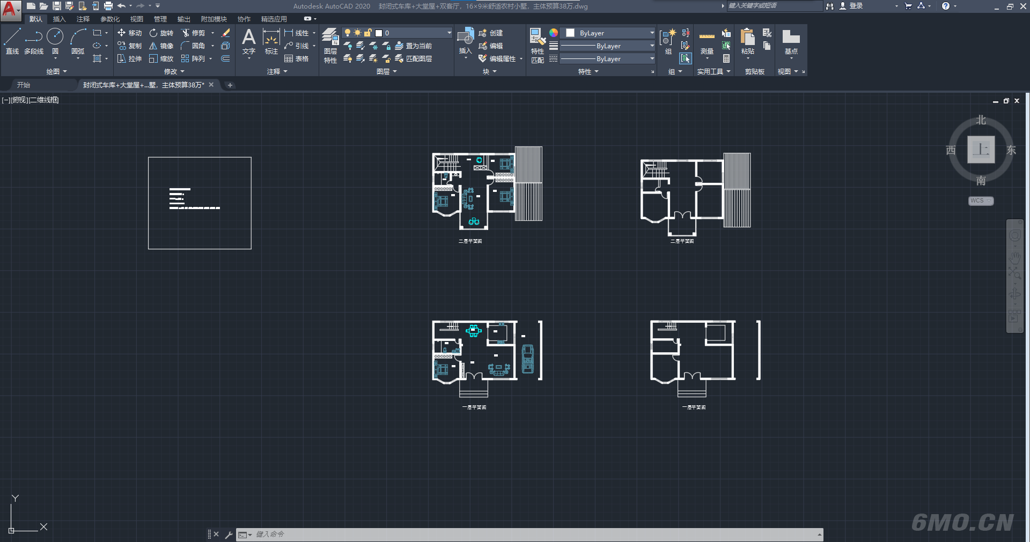The height and width of the screenshot is (542, 1030).
Task: Toggle layer lock icon for layer 0
Action: [x=367, y=33]
